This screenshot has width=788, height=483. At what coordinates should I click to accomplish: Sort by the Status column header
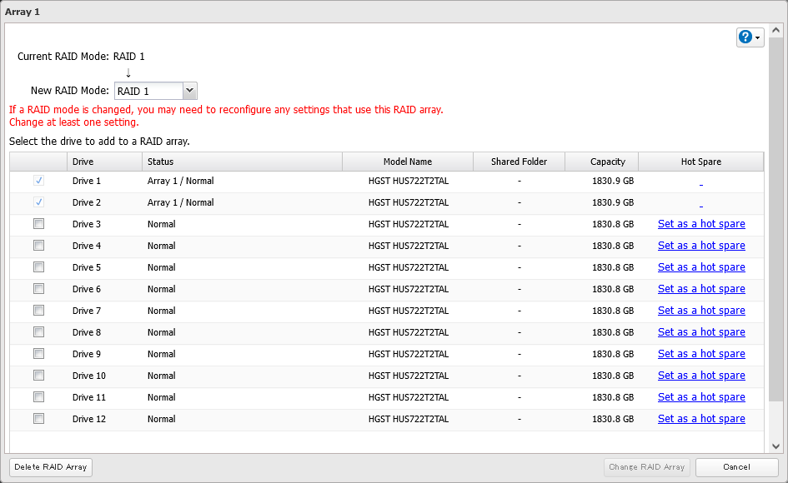242,162
